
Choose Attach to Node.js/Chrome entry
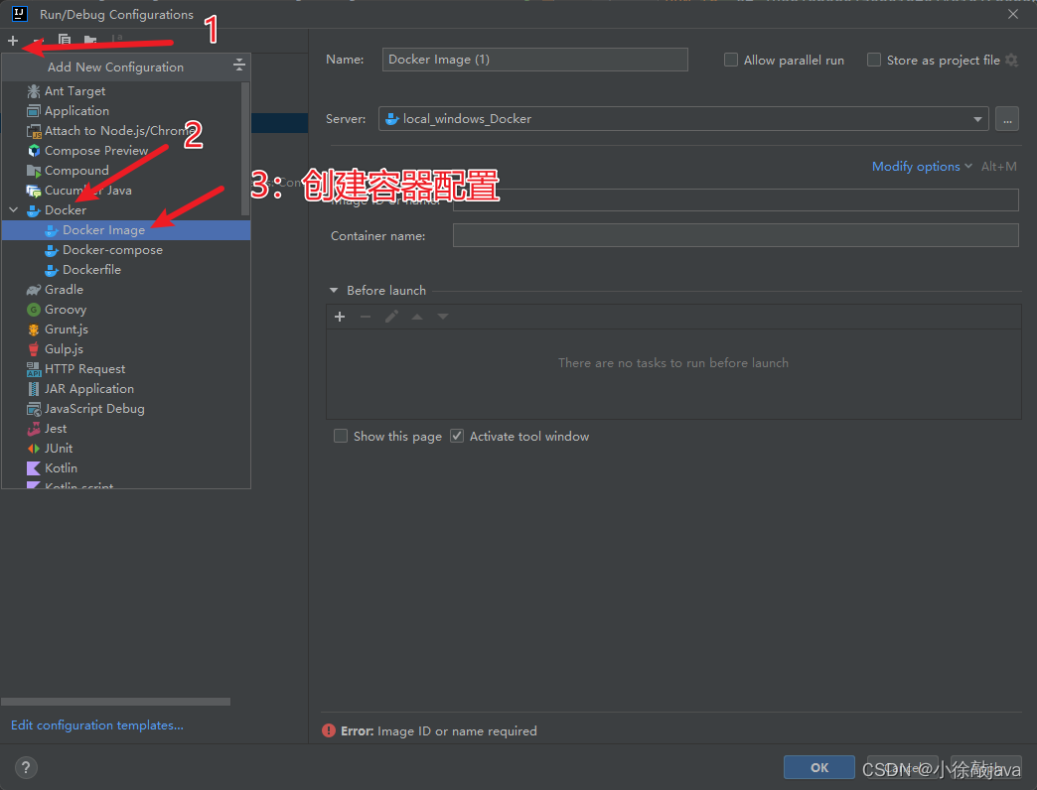coord(126,131)
